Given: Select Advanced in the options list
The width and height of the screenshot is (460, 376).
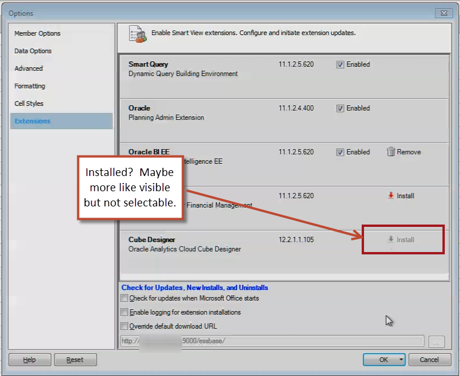Looking at the screenshot, I should (29, 68).
